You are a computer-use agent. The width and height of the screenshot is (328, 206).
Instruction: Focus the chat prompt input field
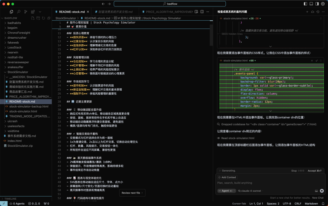tap(270, 183)
